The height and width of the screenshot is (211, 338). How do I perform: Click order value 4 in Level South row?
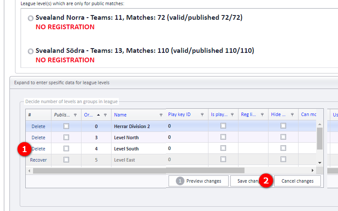[x=96, y=149]
